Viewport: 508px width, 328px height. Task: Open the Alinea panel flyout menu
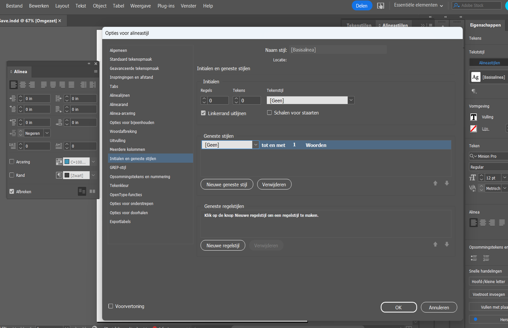coord(96,71)
